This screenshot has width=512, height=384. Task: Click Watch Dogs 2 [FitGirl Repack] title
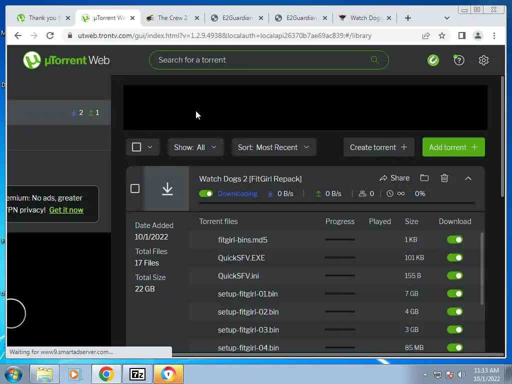(x=250, y=178)
